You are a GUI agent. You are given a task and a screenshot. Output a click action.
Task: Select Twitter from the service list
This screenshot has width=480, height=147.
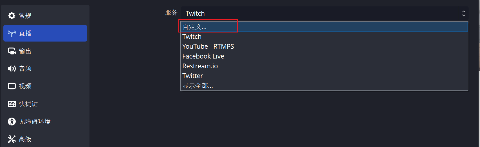click(x=192, y=76)
